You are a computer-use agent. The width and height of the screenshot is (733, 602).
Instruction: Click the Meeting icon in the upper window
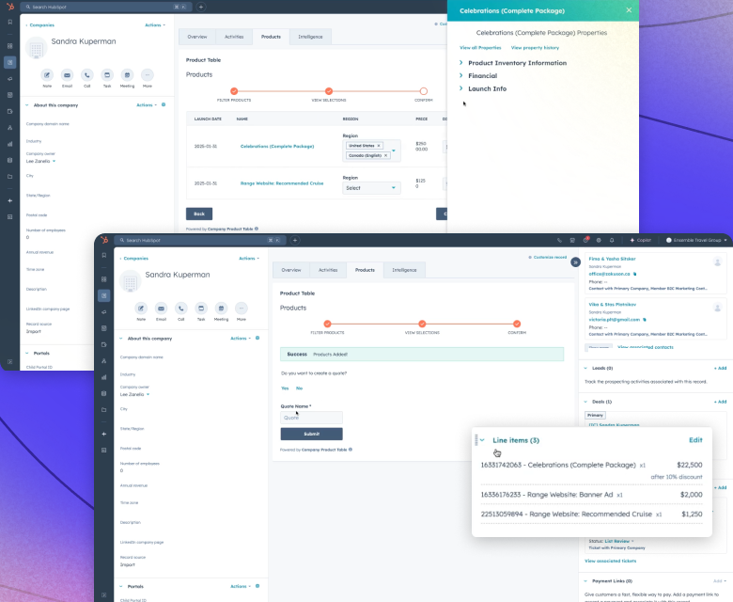[127, 75]
